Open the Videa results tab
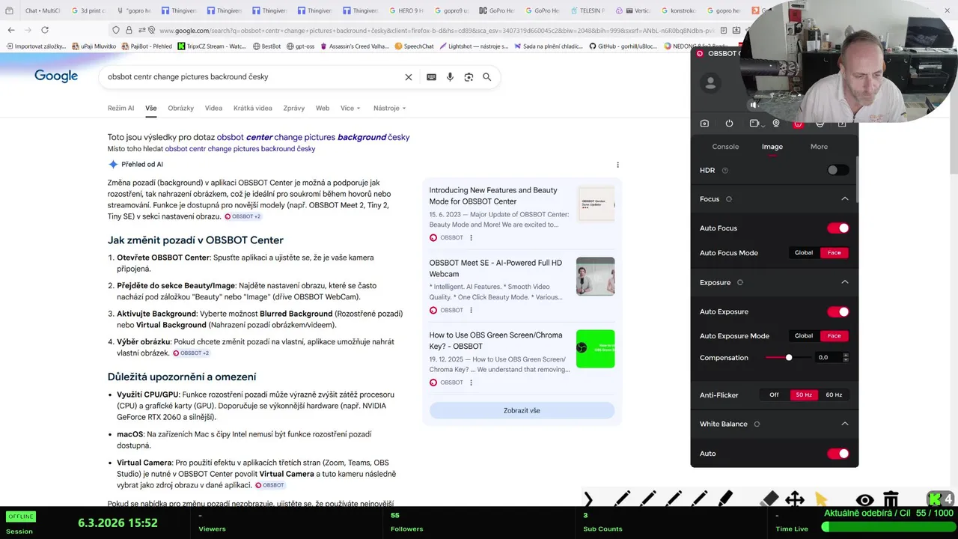 click(213, 108)
